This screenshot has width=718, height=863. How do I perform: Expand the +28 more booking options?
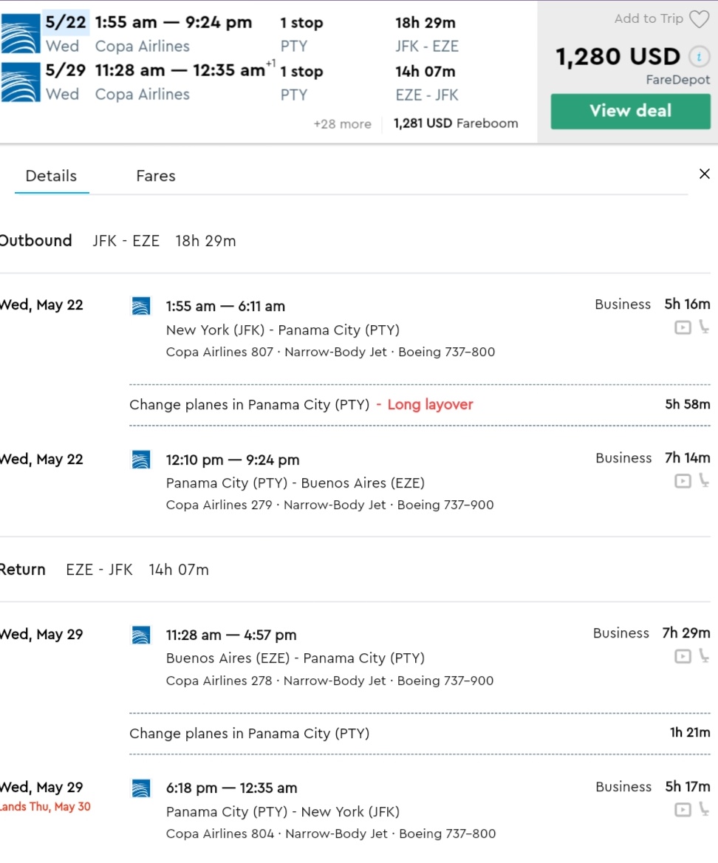[342, 124]
